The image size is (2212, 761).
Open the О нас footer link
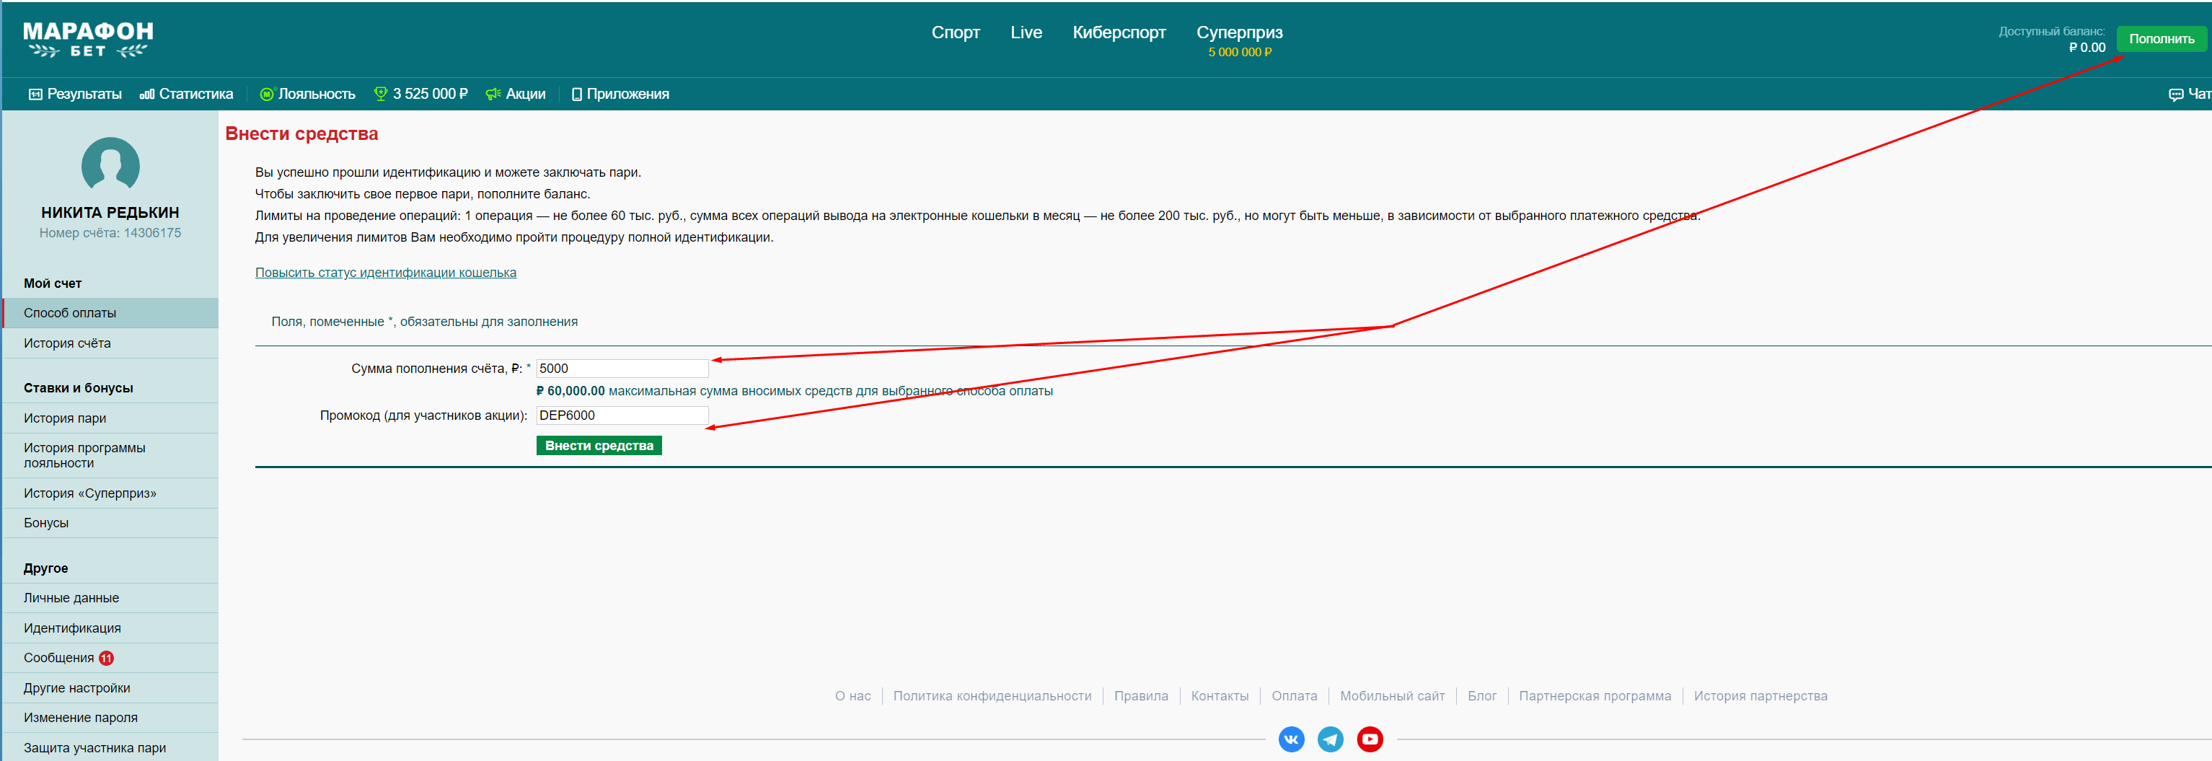tap(852, 696)
